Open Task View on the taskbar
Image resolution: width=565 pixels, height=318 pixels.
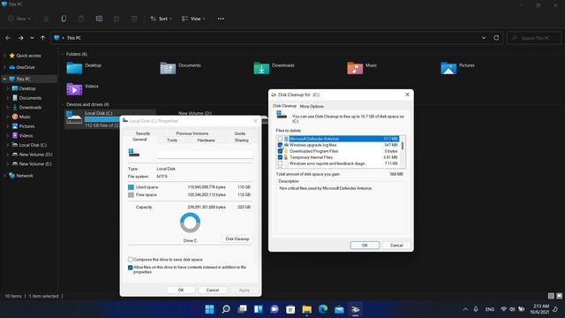(x=242, y=309)
